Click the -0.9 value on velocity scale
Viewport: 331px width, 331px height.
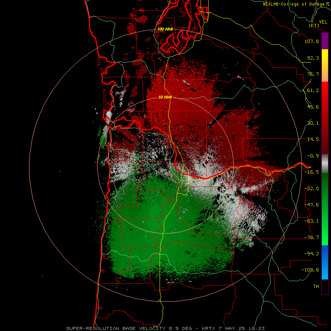tap(313, 156)
